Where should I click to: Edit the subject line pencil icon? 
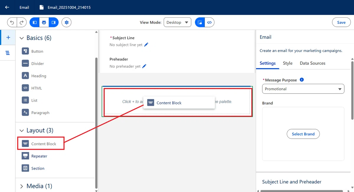pyautogui.click(x=146, y=45)
